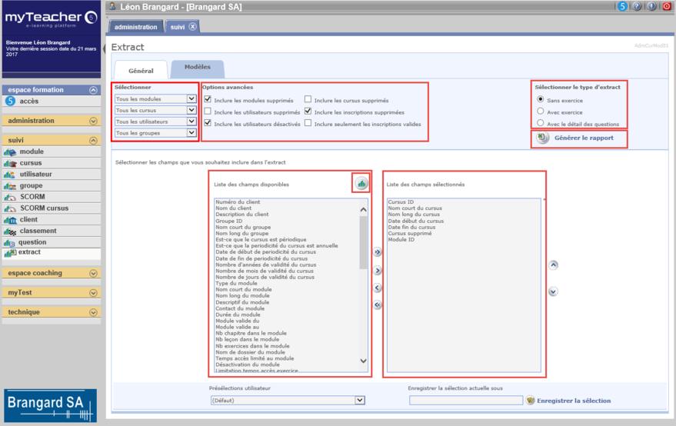Screen dimensions: 676x426
Task: Move all fields to selected list
Action: click(x=378, y=252)
